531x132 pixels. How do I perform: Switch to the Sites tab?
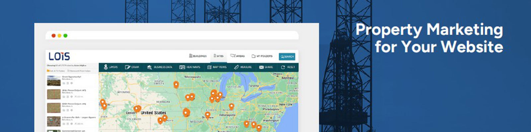(x=218, y=56)
